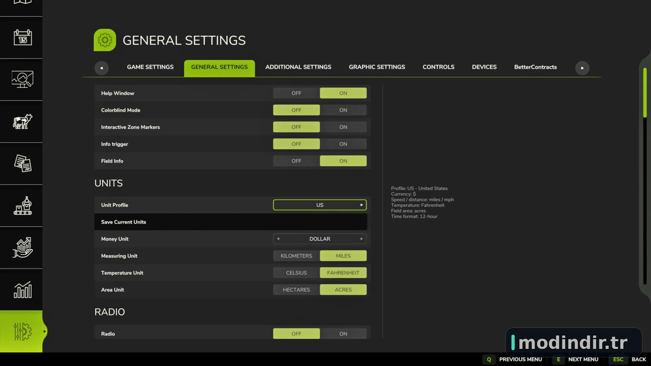Screen dimensions: 651x366
Task: Select Kilometers as measuring unit
Action: [296, 256]
